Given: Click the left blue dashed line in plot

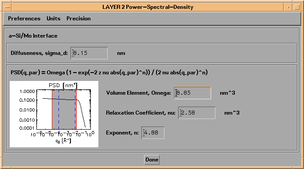Looking at the screenshot, I should (x=59, y=109).
